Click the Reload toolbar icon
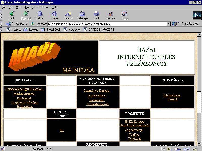202x151 pixels. point(40,15)
